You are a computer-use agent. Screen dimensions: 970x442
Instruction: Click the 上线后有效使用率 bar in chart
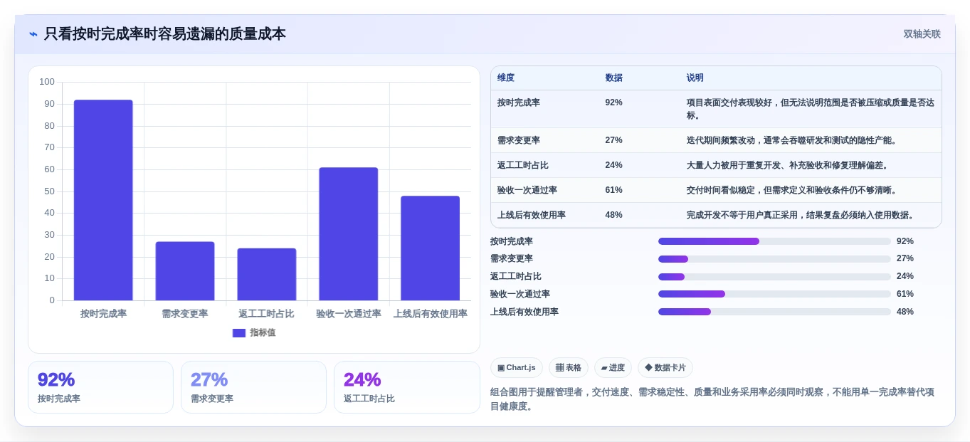tap(430, 248)
